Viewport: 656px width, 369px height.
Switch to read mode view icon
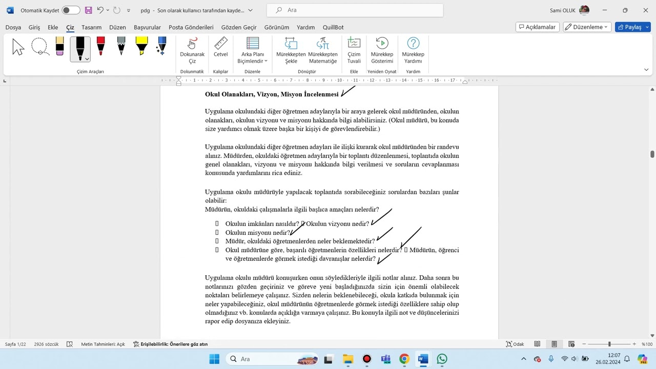coord(537,344)
